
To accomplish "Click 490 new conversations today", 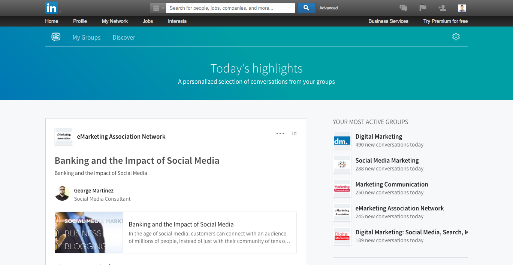I will click(389, 145).
